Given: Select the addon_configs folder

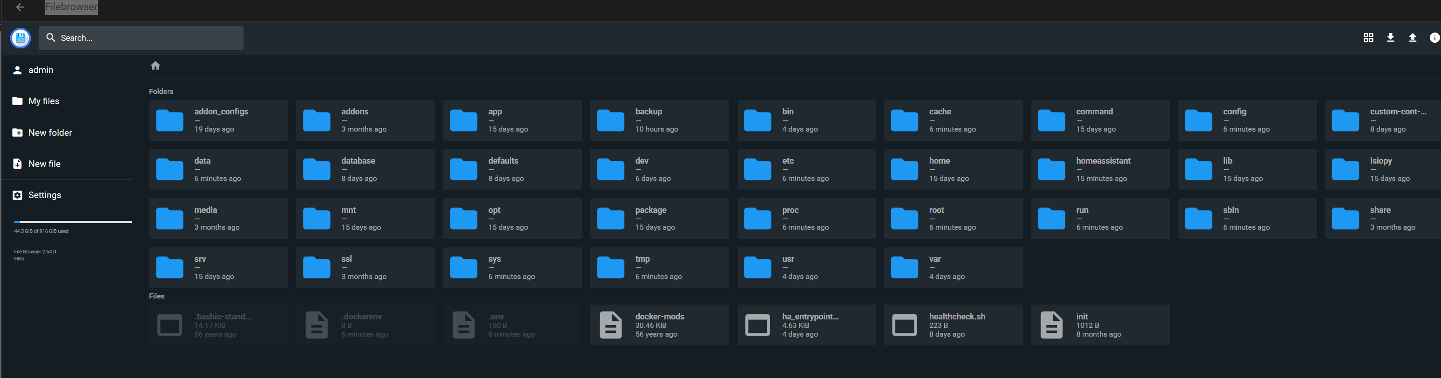Looking at the screenshot, I should (x=218, y=120).
